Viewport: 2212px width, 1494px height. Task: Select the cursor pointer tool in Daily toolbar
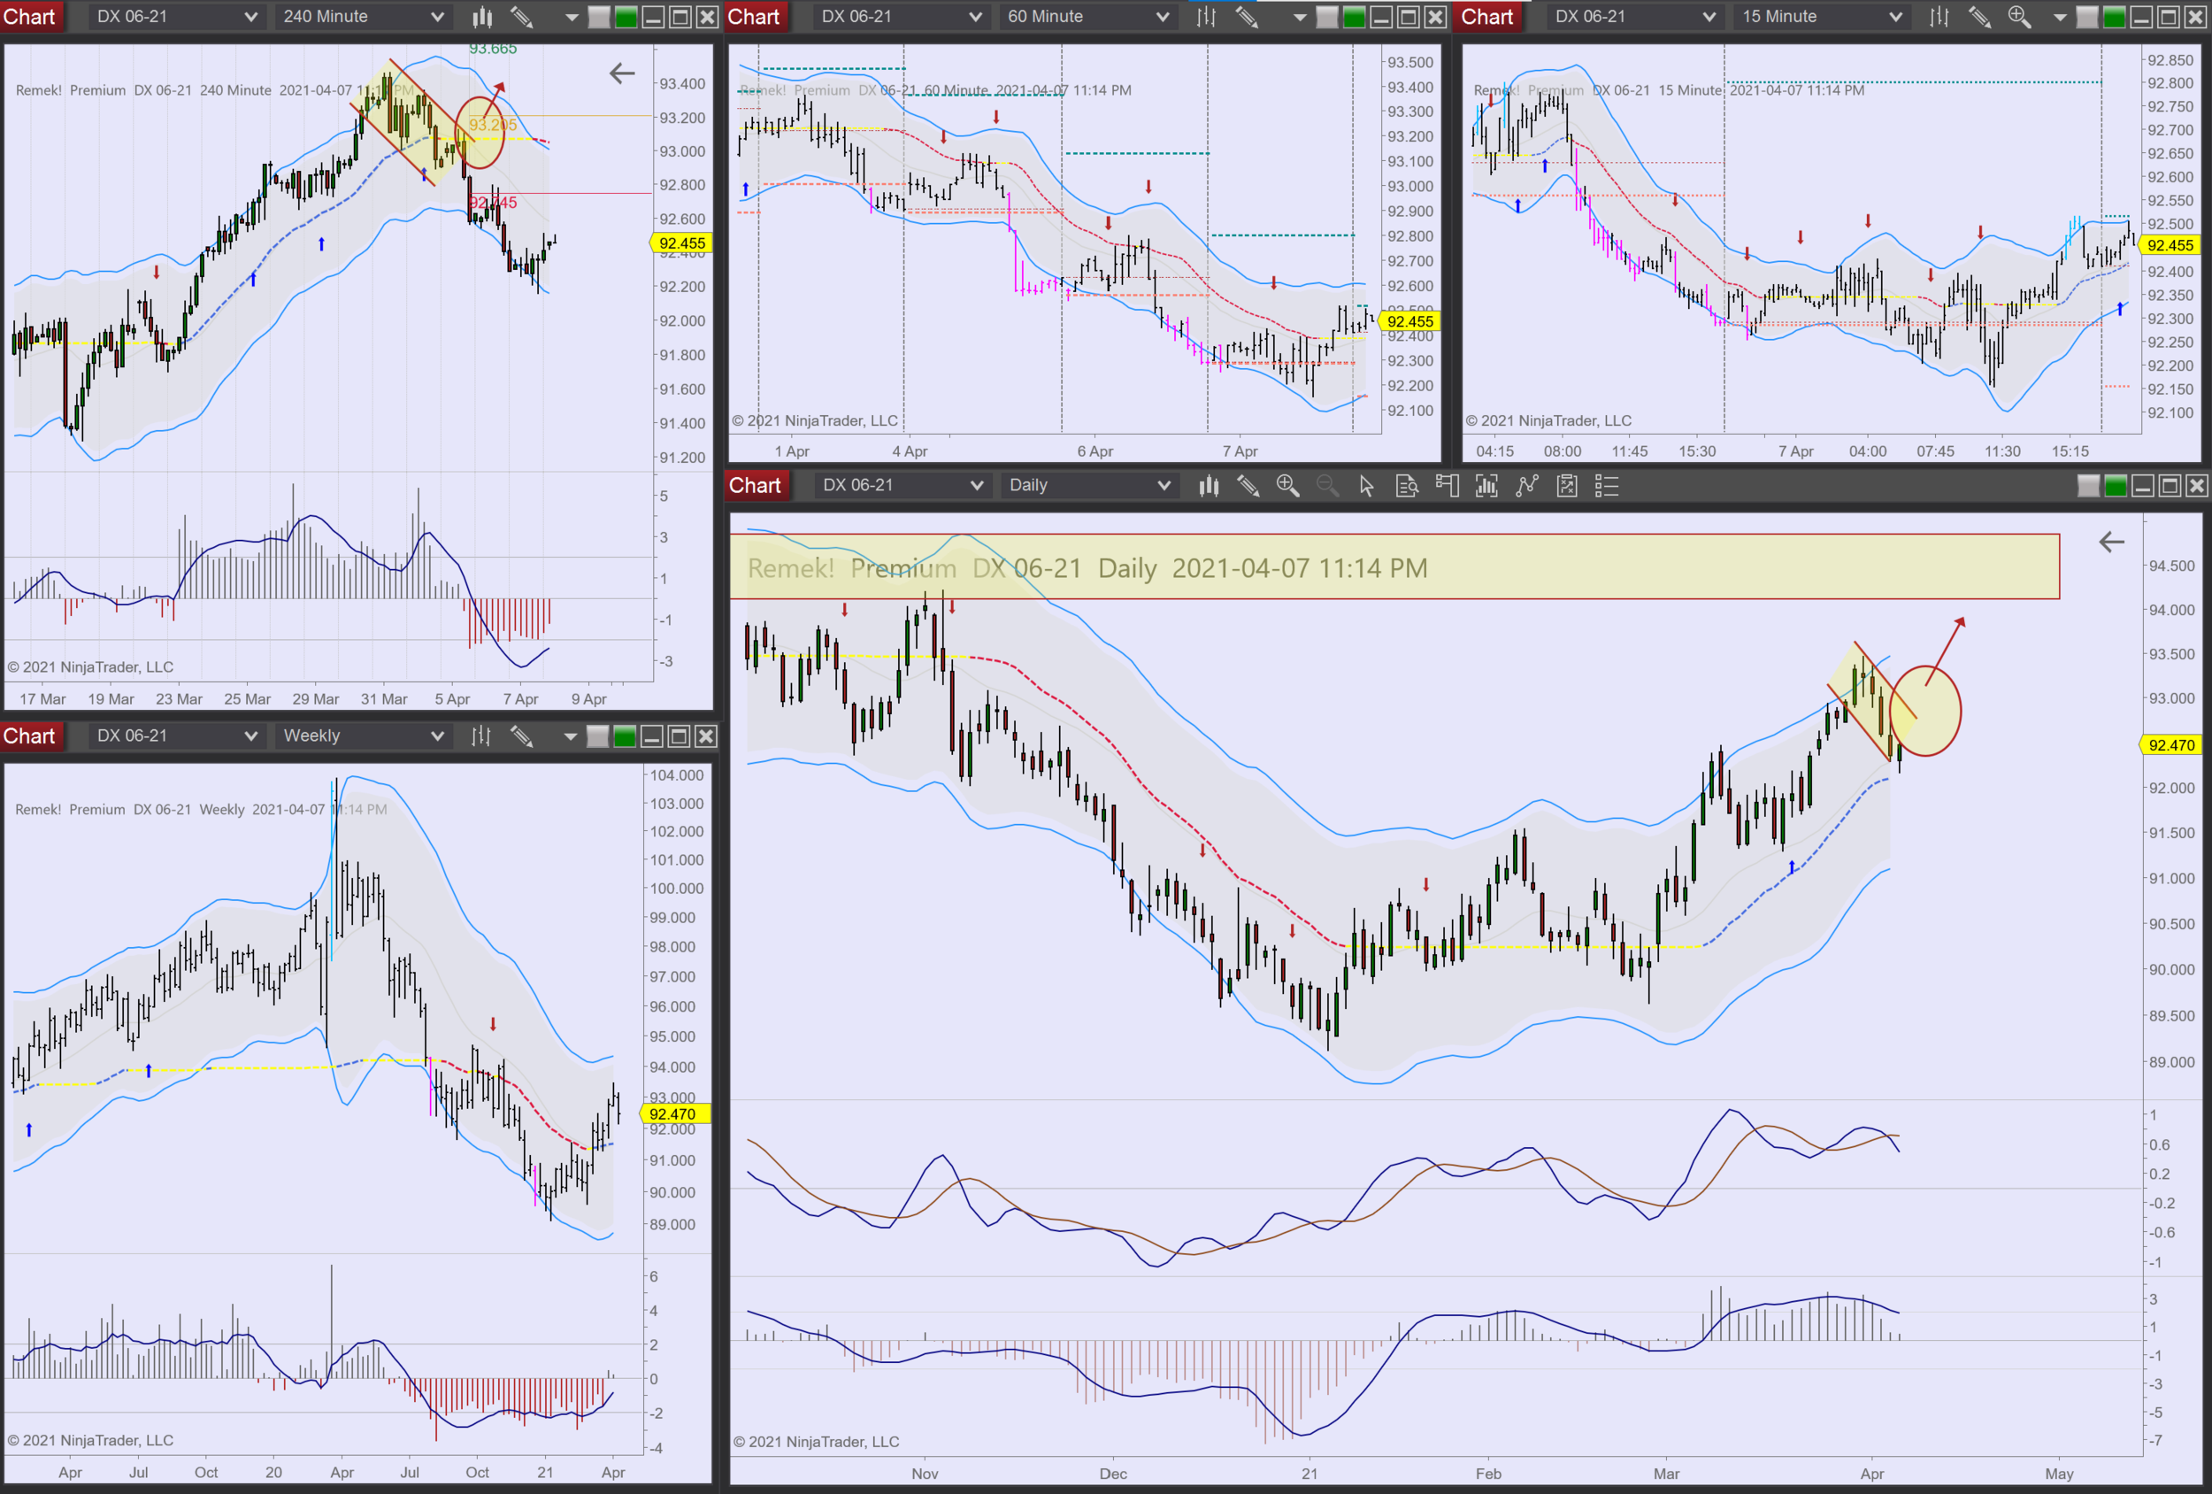coord(1367,486)
